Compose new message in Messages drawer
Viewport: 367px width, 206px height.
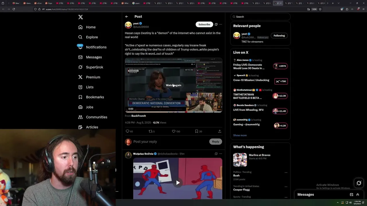(x=352, y=195)
